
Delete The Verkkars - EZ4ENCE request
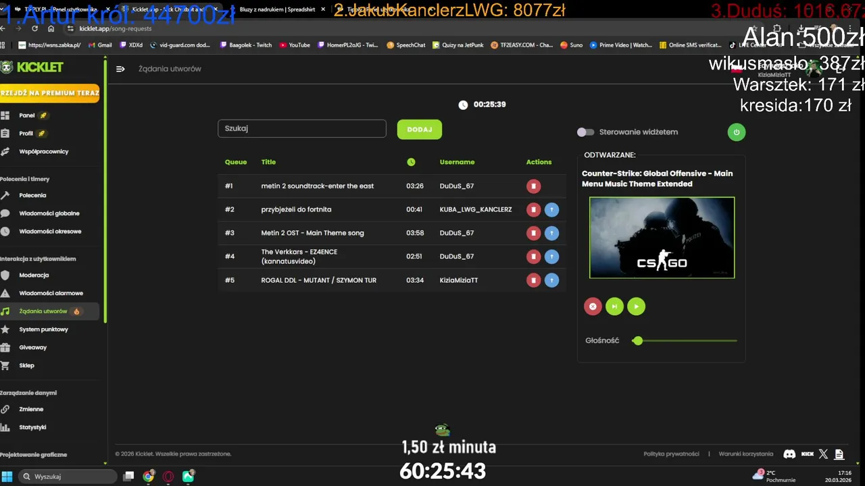(533, 256)
